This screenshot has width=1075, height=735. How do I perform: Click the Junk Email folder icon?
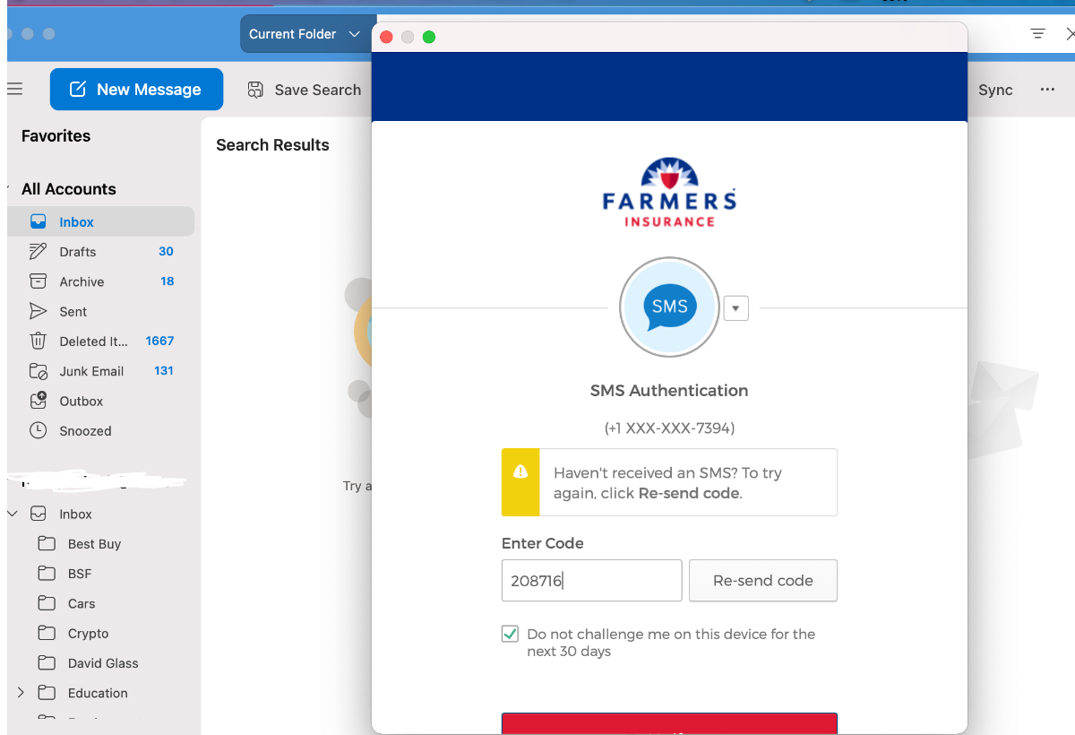point(38,371)
